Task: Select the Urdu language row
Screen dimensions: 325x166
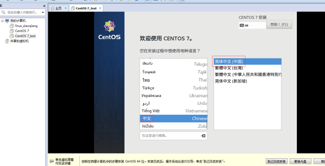Action: (173, 103)
